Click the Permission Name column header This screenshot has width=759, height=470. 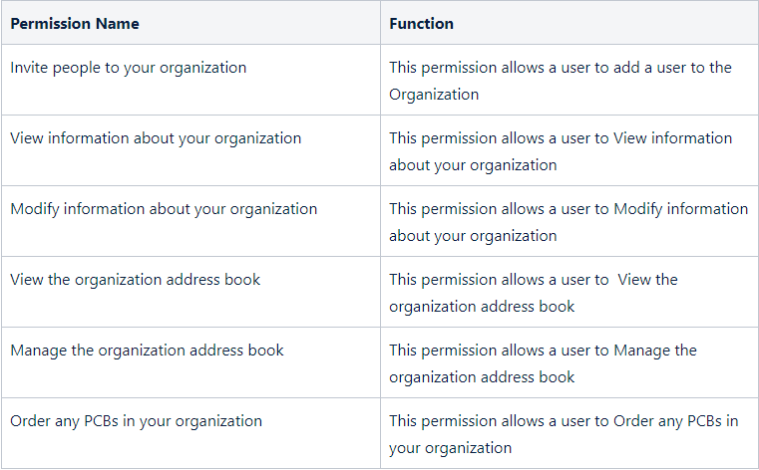(75, 23)
